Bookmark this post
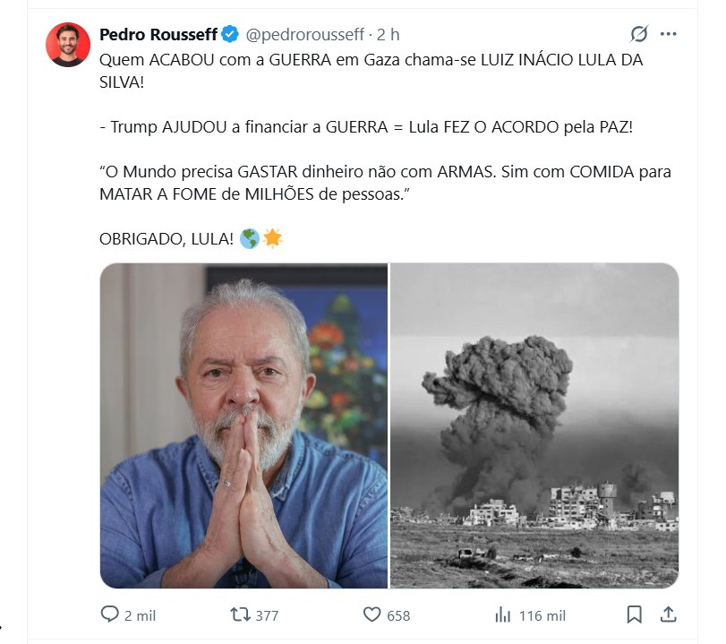 coord(635,614)
